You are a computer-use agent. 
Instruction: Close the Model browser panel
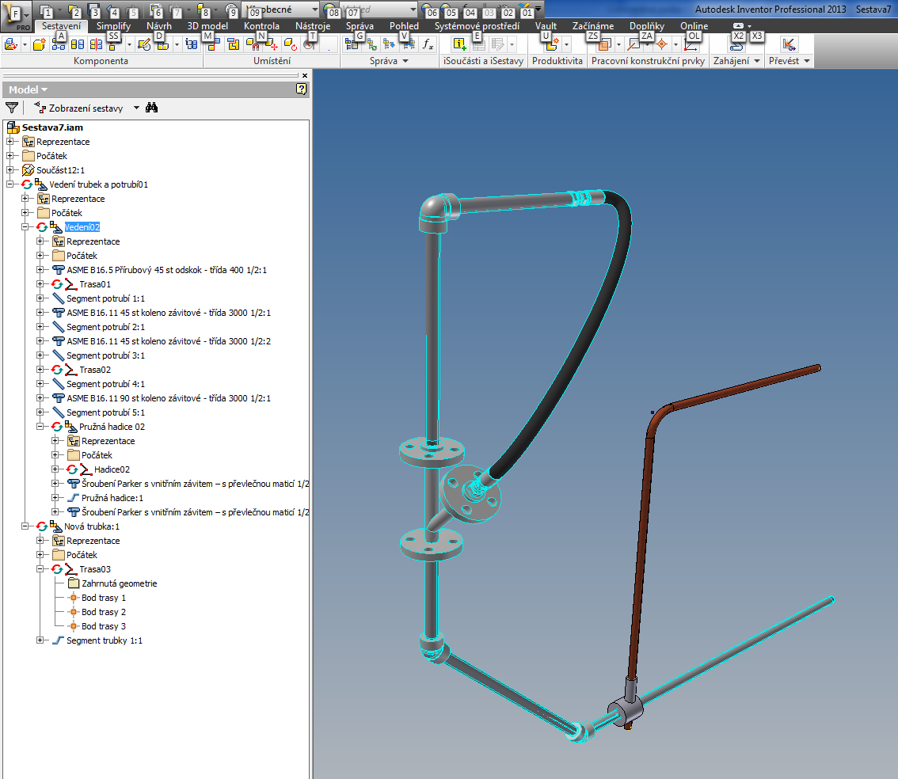[305, 76]
